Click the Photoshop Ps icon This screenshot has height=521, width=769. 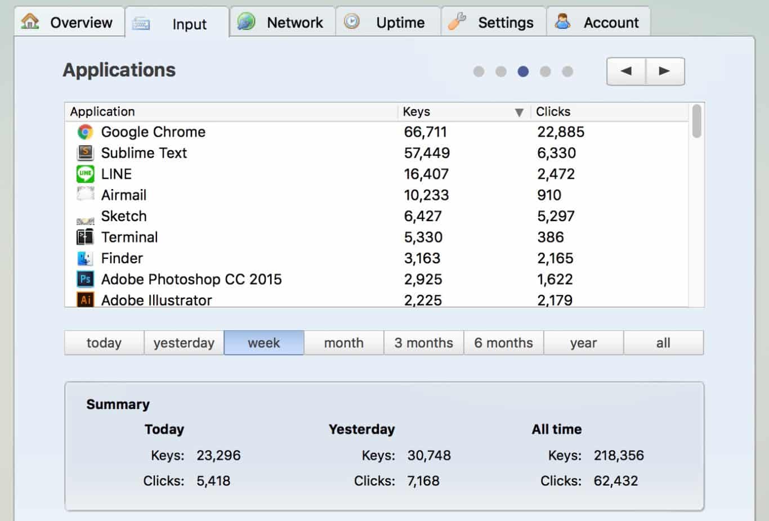(x=85, y=279)
